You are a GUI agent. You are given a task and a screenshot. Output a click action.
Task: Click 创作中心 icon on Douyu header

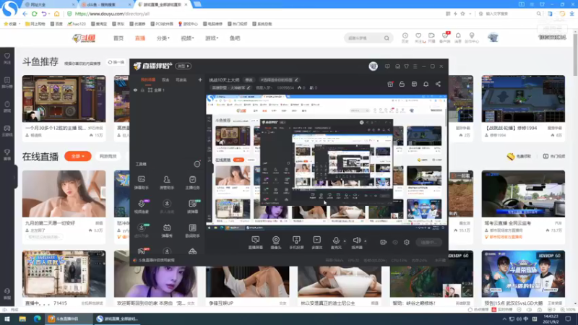coord(472,38)
